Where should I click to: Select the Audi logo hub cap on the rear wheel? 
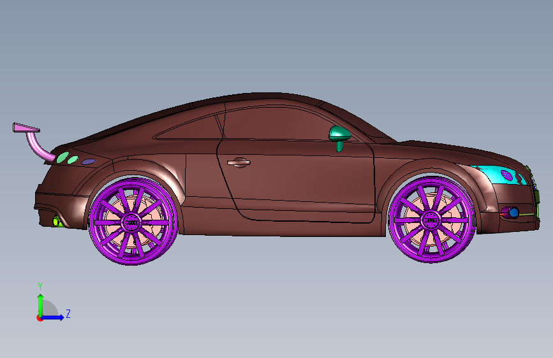point(132,223)
